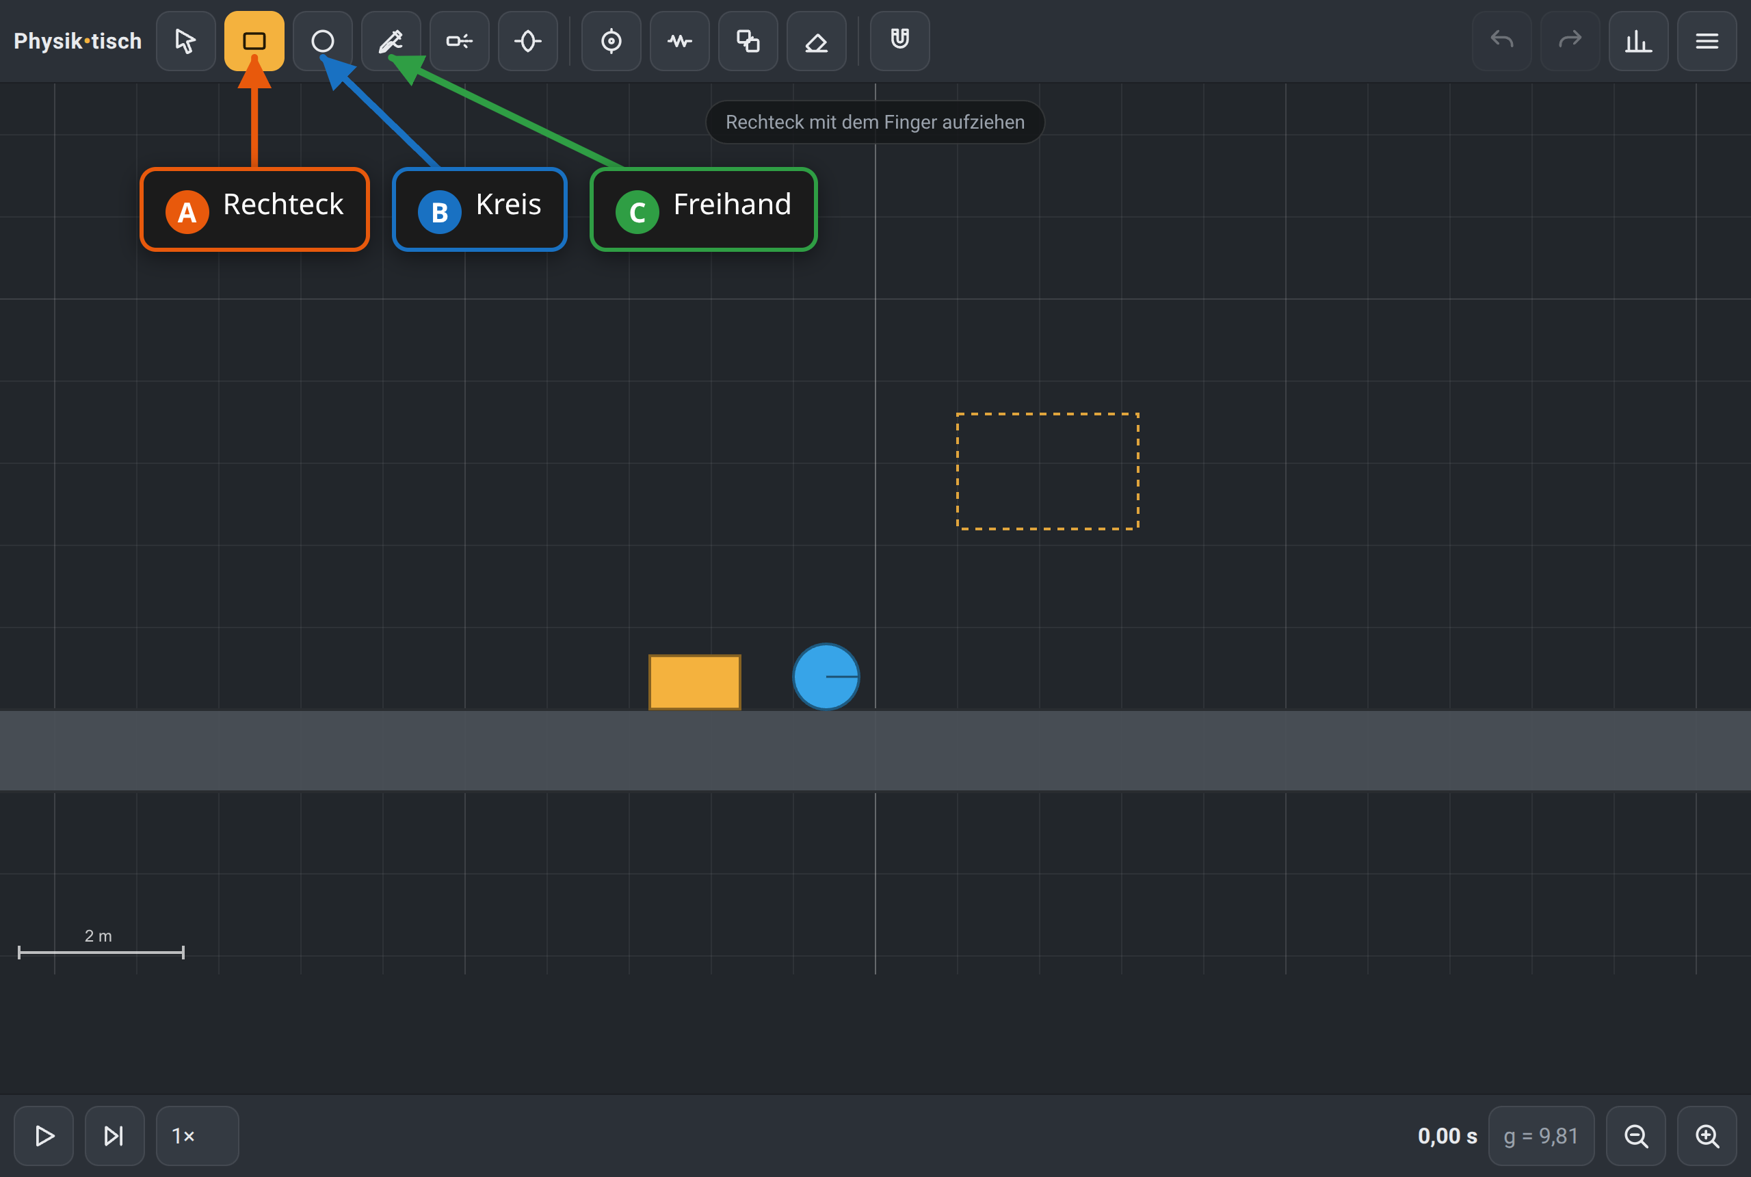Zoom in on the canvas

point(1707,1136)
